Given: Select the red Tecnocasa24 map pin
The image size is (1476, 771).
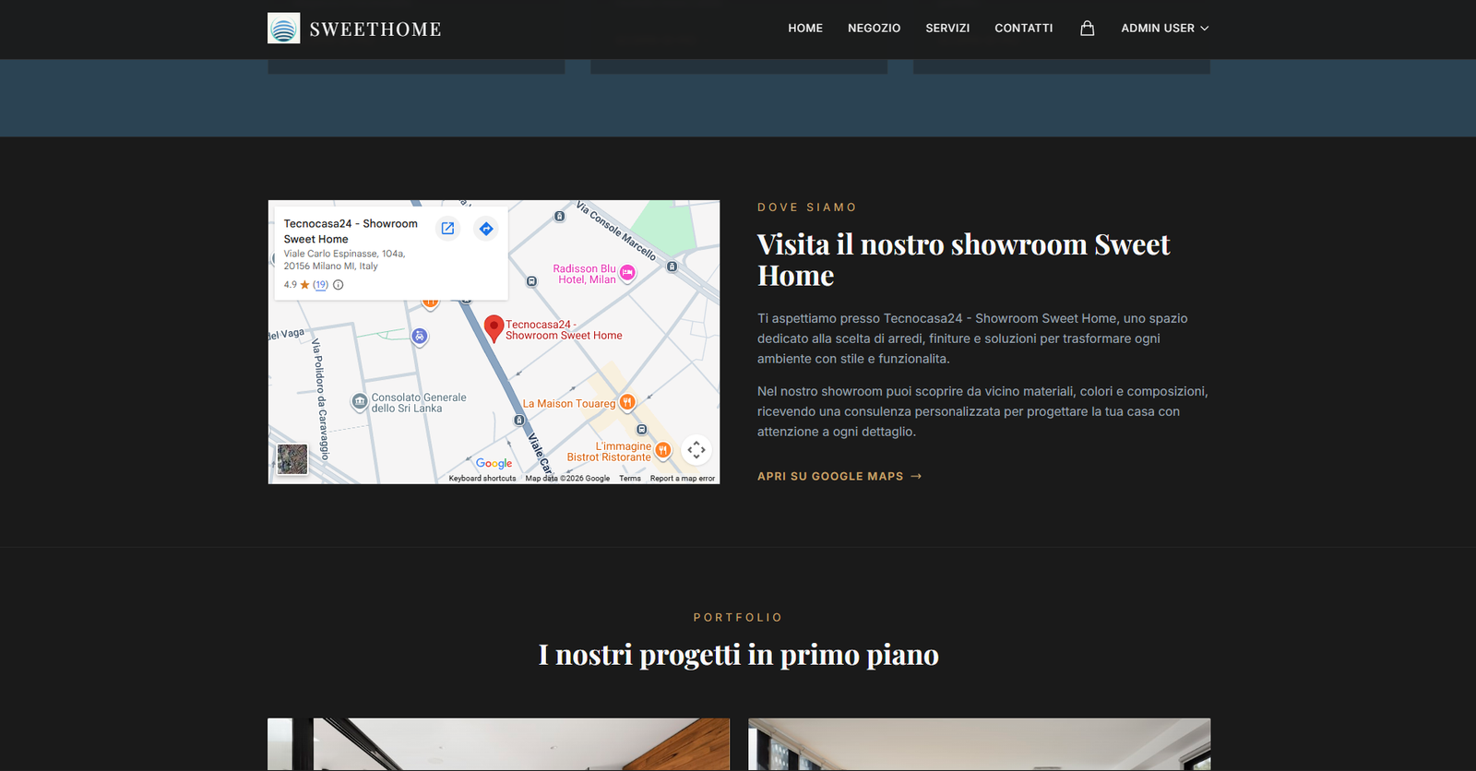Looking at the screenshot, I should tap(494, 328).
